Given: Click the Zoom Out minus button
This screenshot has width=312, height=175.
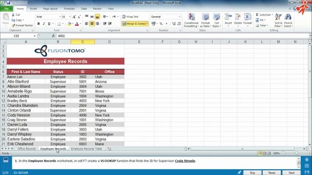Looking at the screenshot, I should [283, 153].
